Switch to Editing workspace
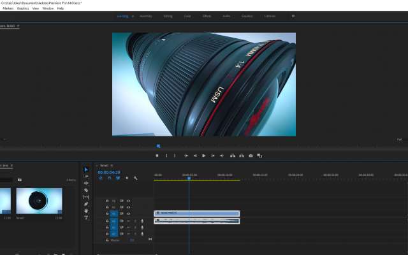Image resolution: width=408 pixels, height=255 pixels. coord(168,16)
